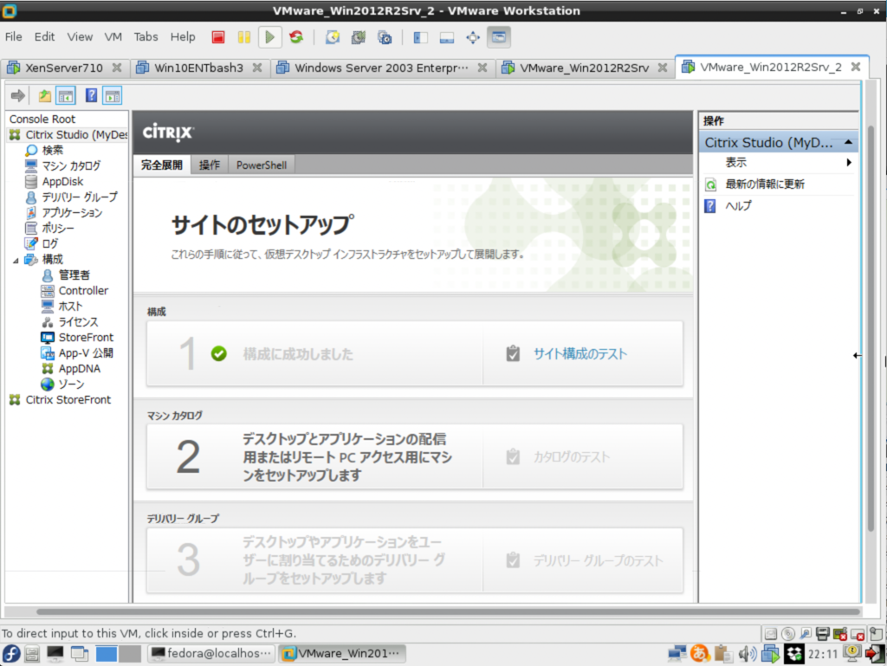Viewport: 887px width, 666px height.
Task: Click the restart VM guest icon
Action: pos(296,37)
